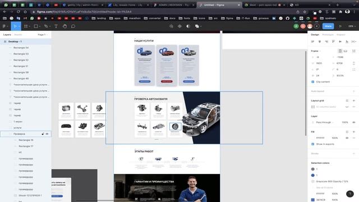Toggle the FFFFFF fill visibility eye
This screenshot has height=202, width=359.
347,138
